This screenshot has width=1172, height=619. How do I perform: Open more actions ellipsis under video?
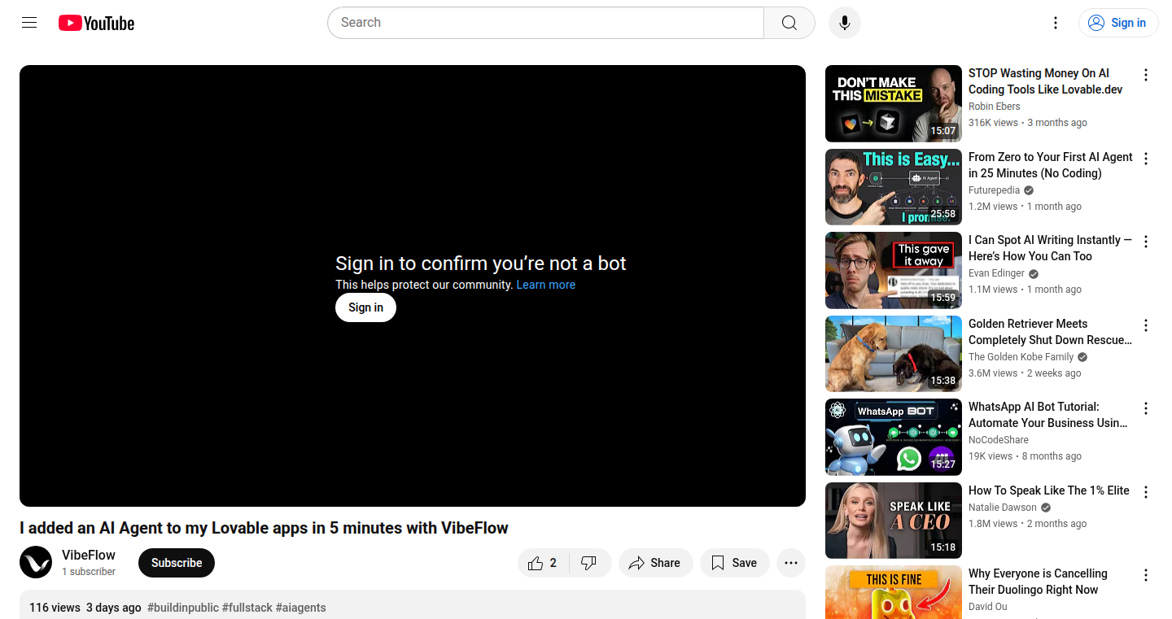coord(790,563)
